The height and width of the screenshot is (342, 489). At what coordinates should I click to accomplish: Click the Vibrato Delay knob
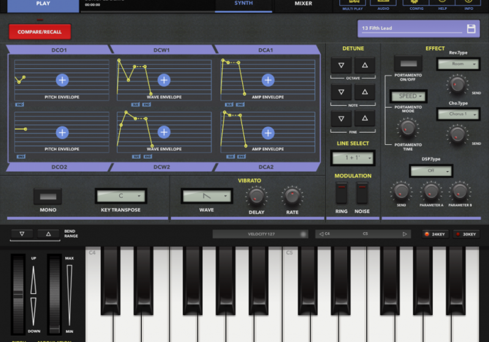pos(256,197)
